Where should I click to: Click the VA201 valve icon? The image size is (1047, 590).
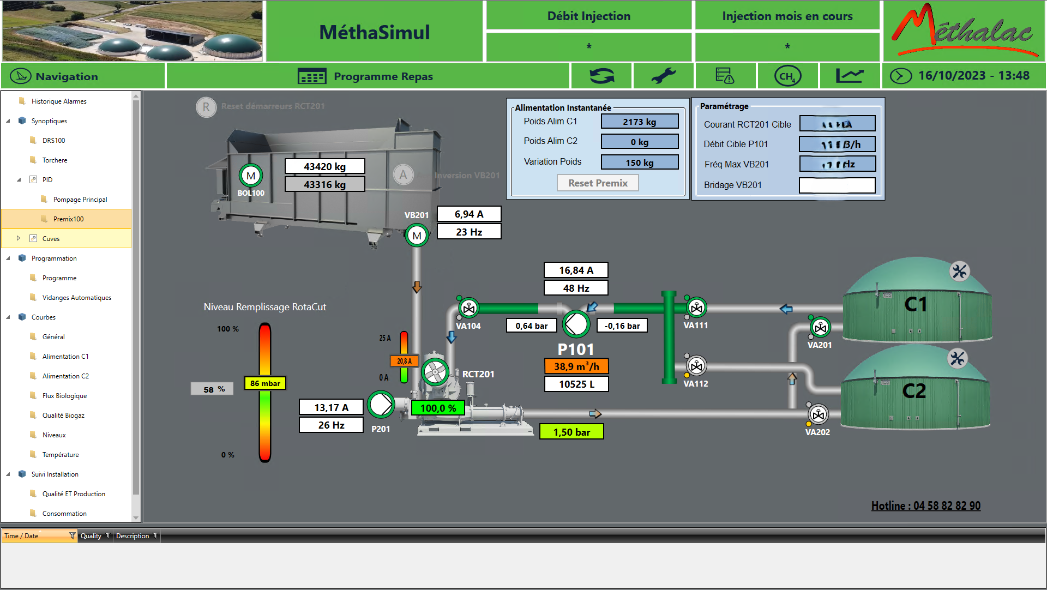point(820,327)
